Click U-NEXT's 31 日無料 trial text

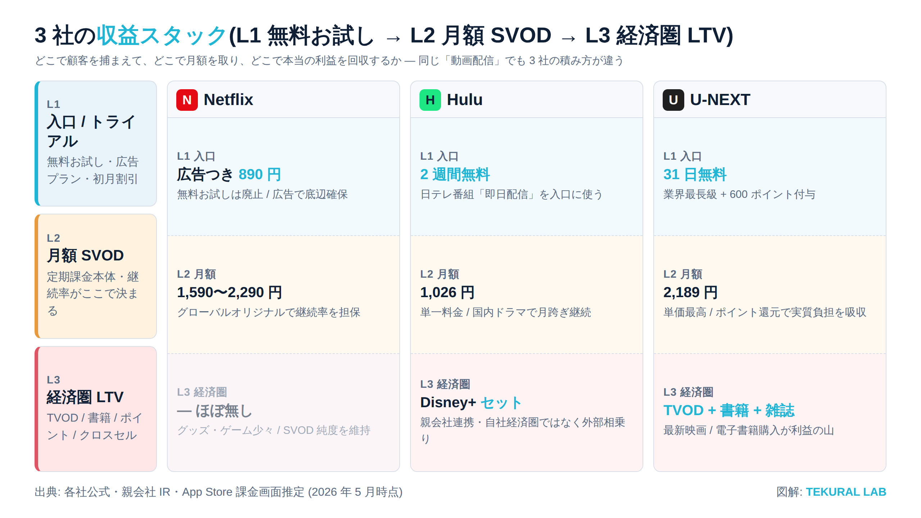[695, 175]
